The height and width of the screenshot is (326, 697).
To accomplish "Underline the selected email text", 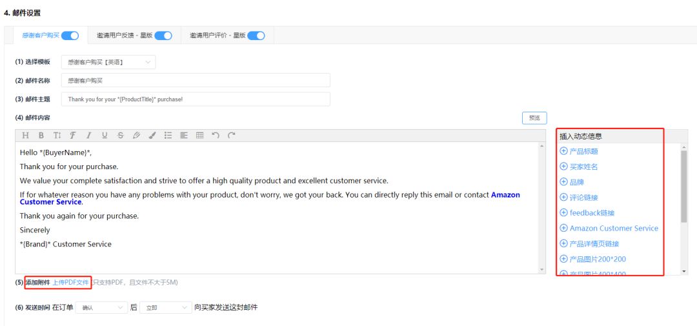I will pos(105,136).
